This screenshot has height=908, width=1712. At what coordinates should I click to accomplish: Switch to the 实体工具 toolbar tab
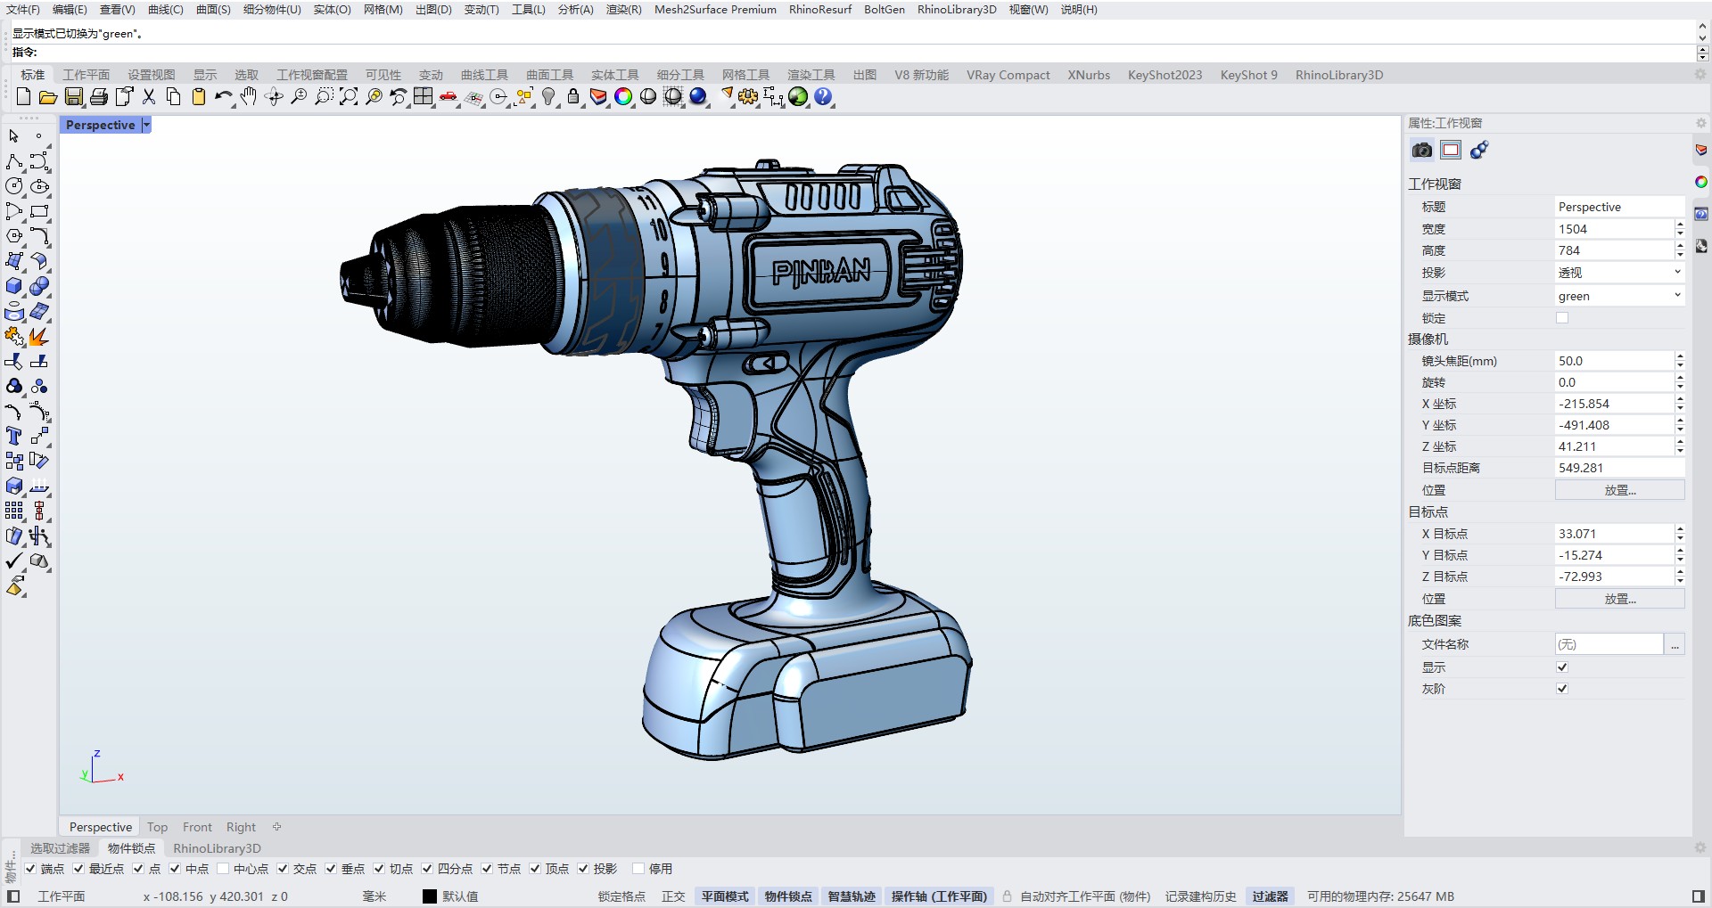pos(615,75)
